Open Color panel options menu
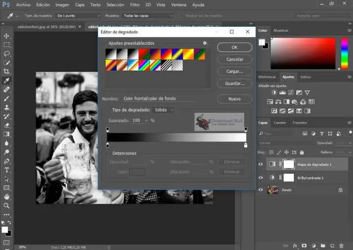 coord(350,31)
